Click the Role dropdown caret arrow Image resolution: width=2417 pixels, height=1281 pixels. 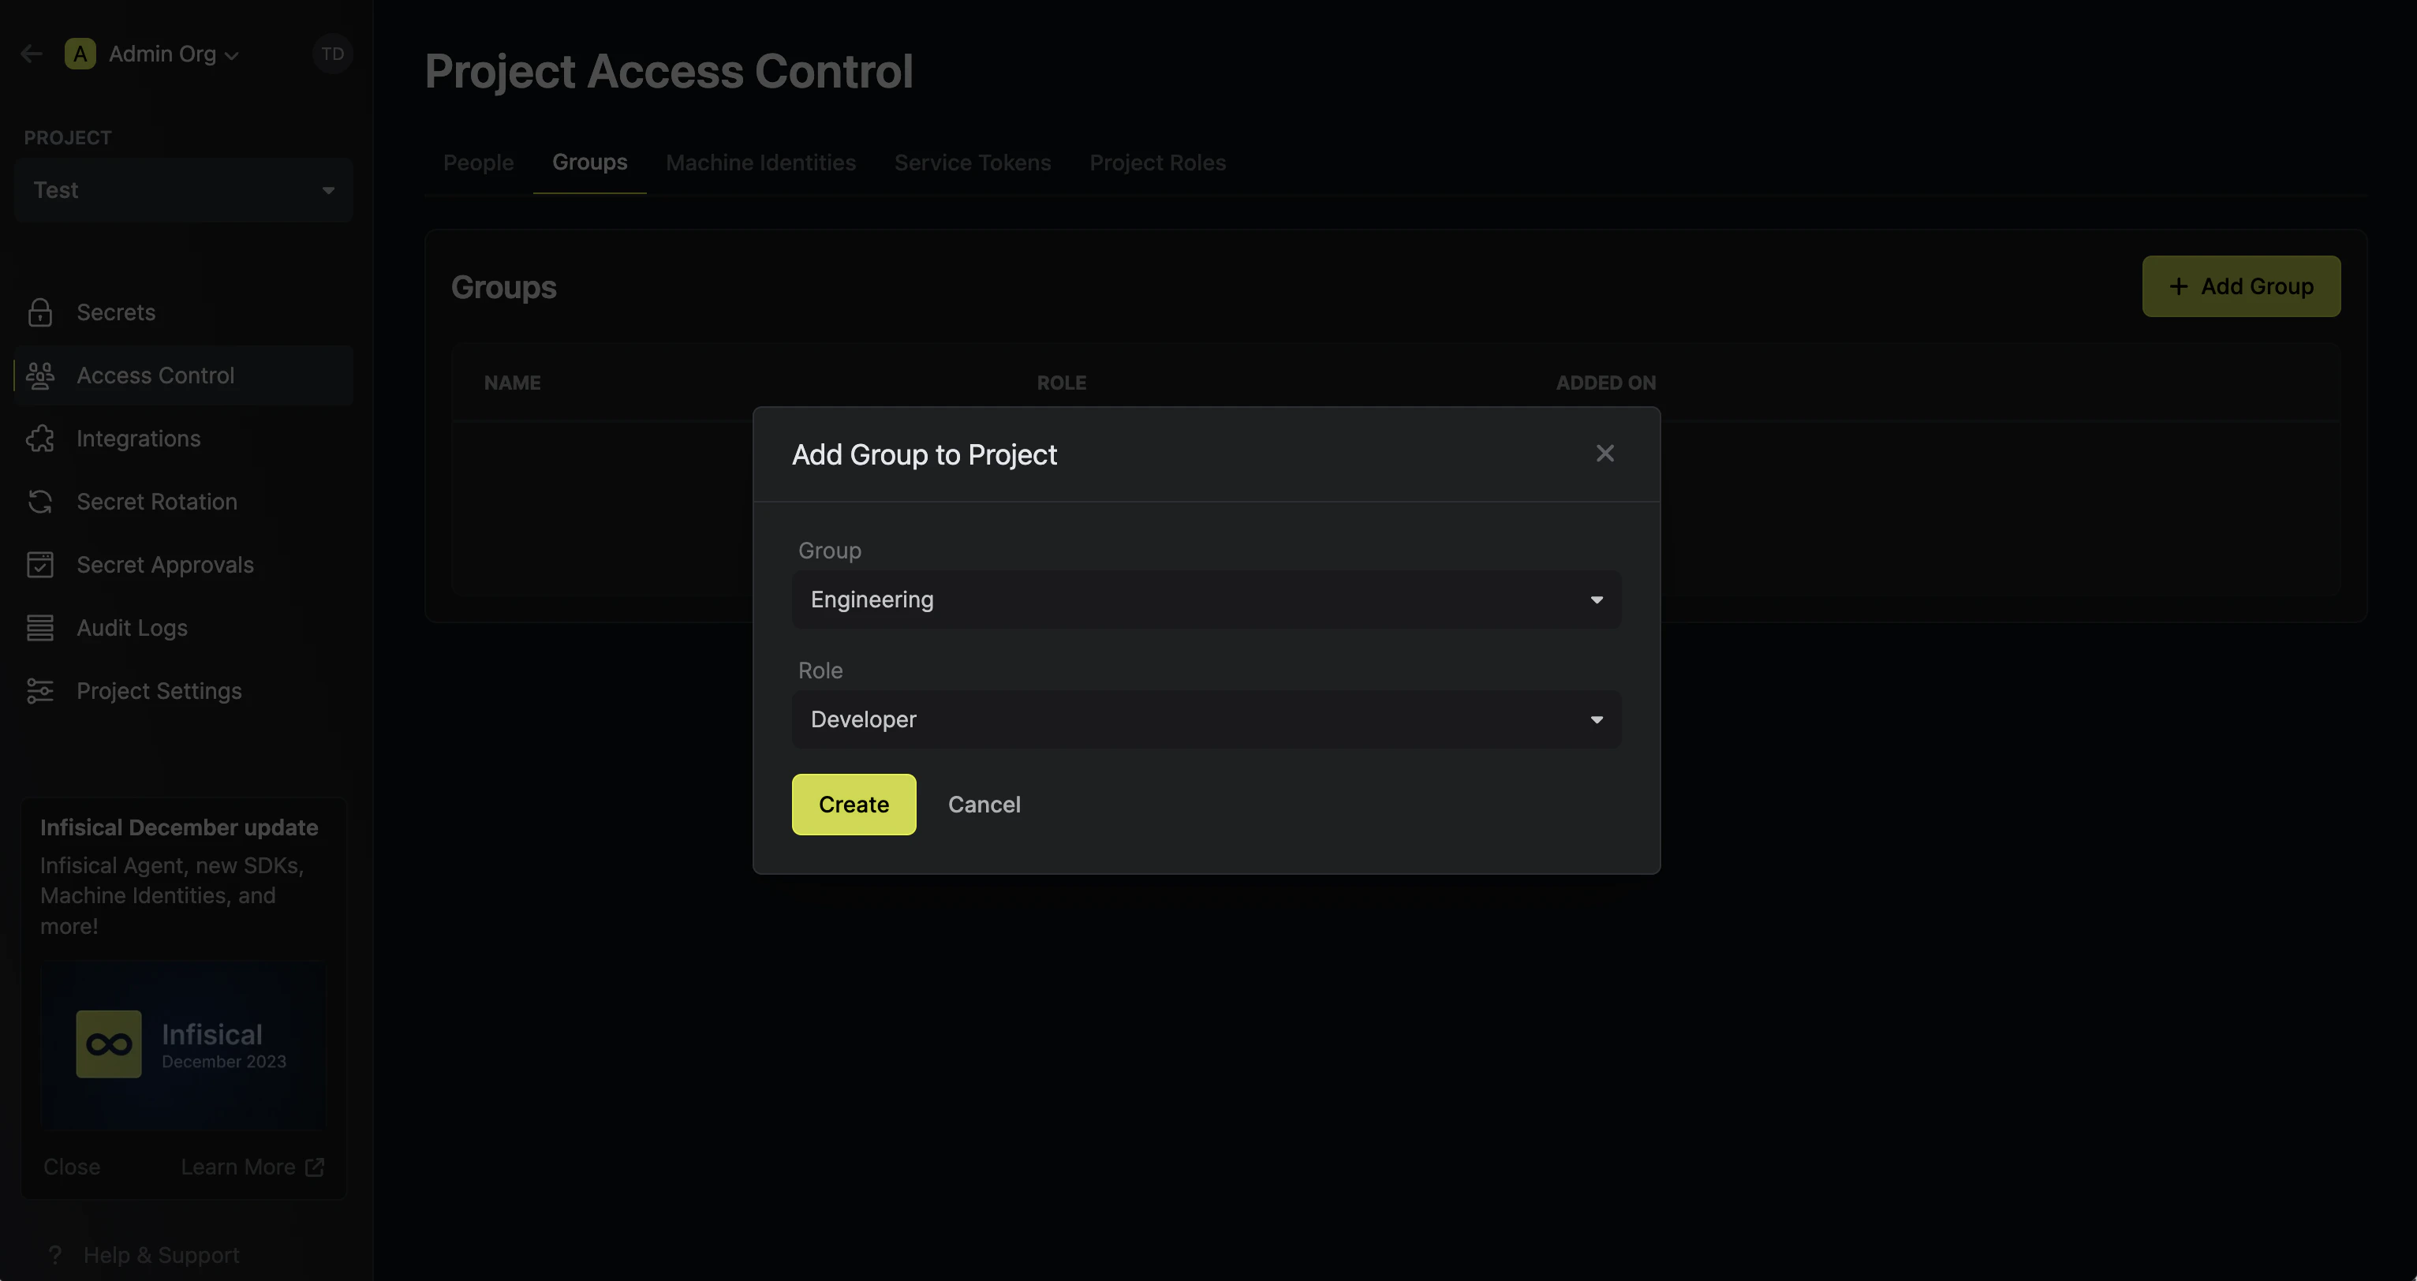tap(1597, 720)
